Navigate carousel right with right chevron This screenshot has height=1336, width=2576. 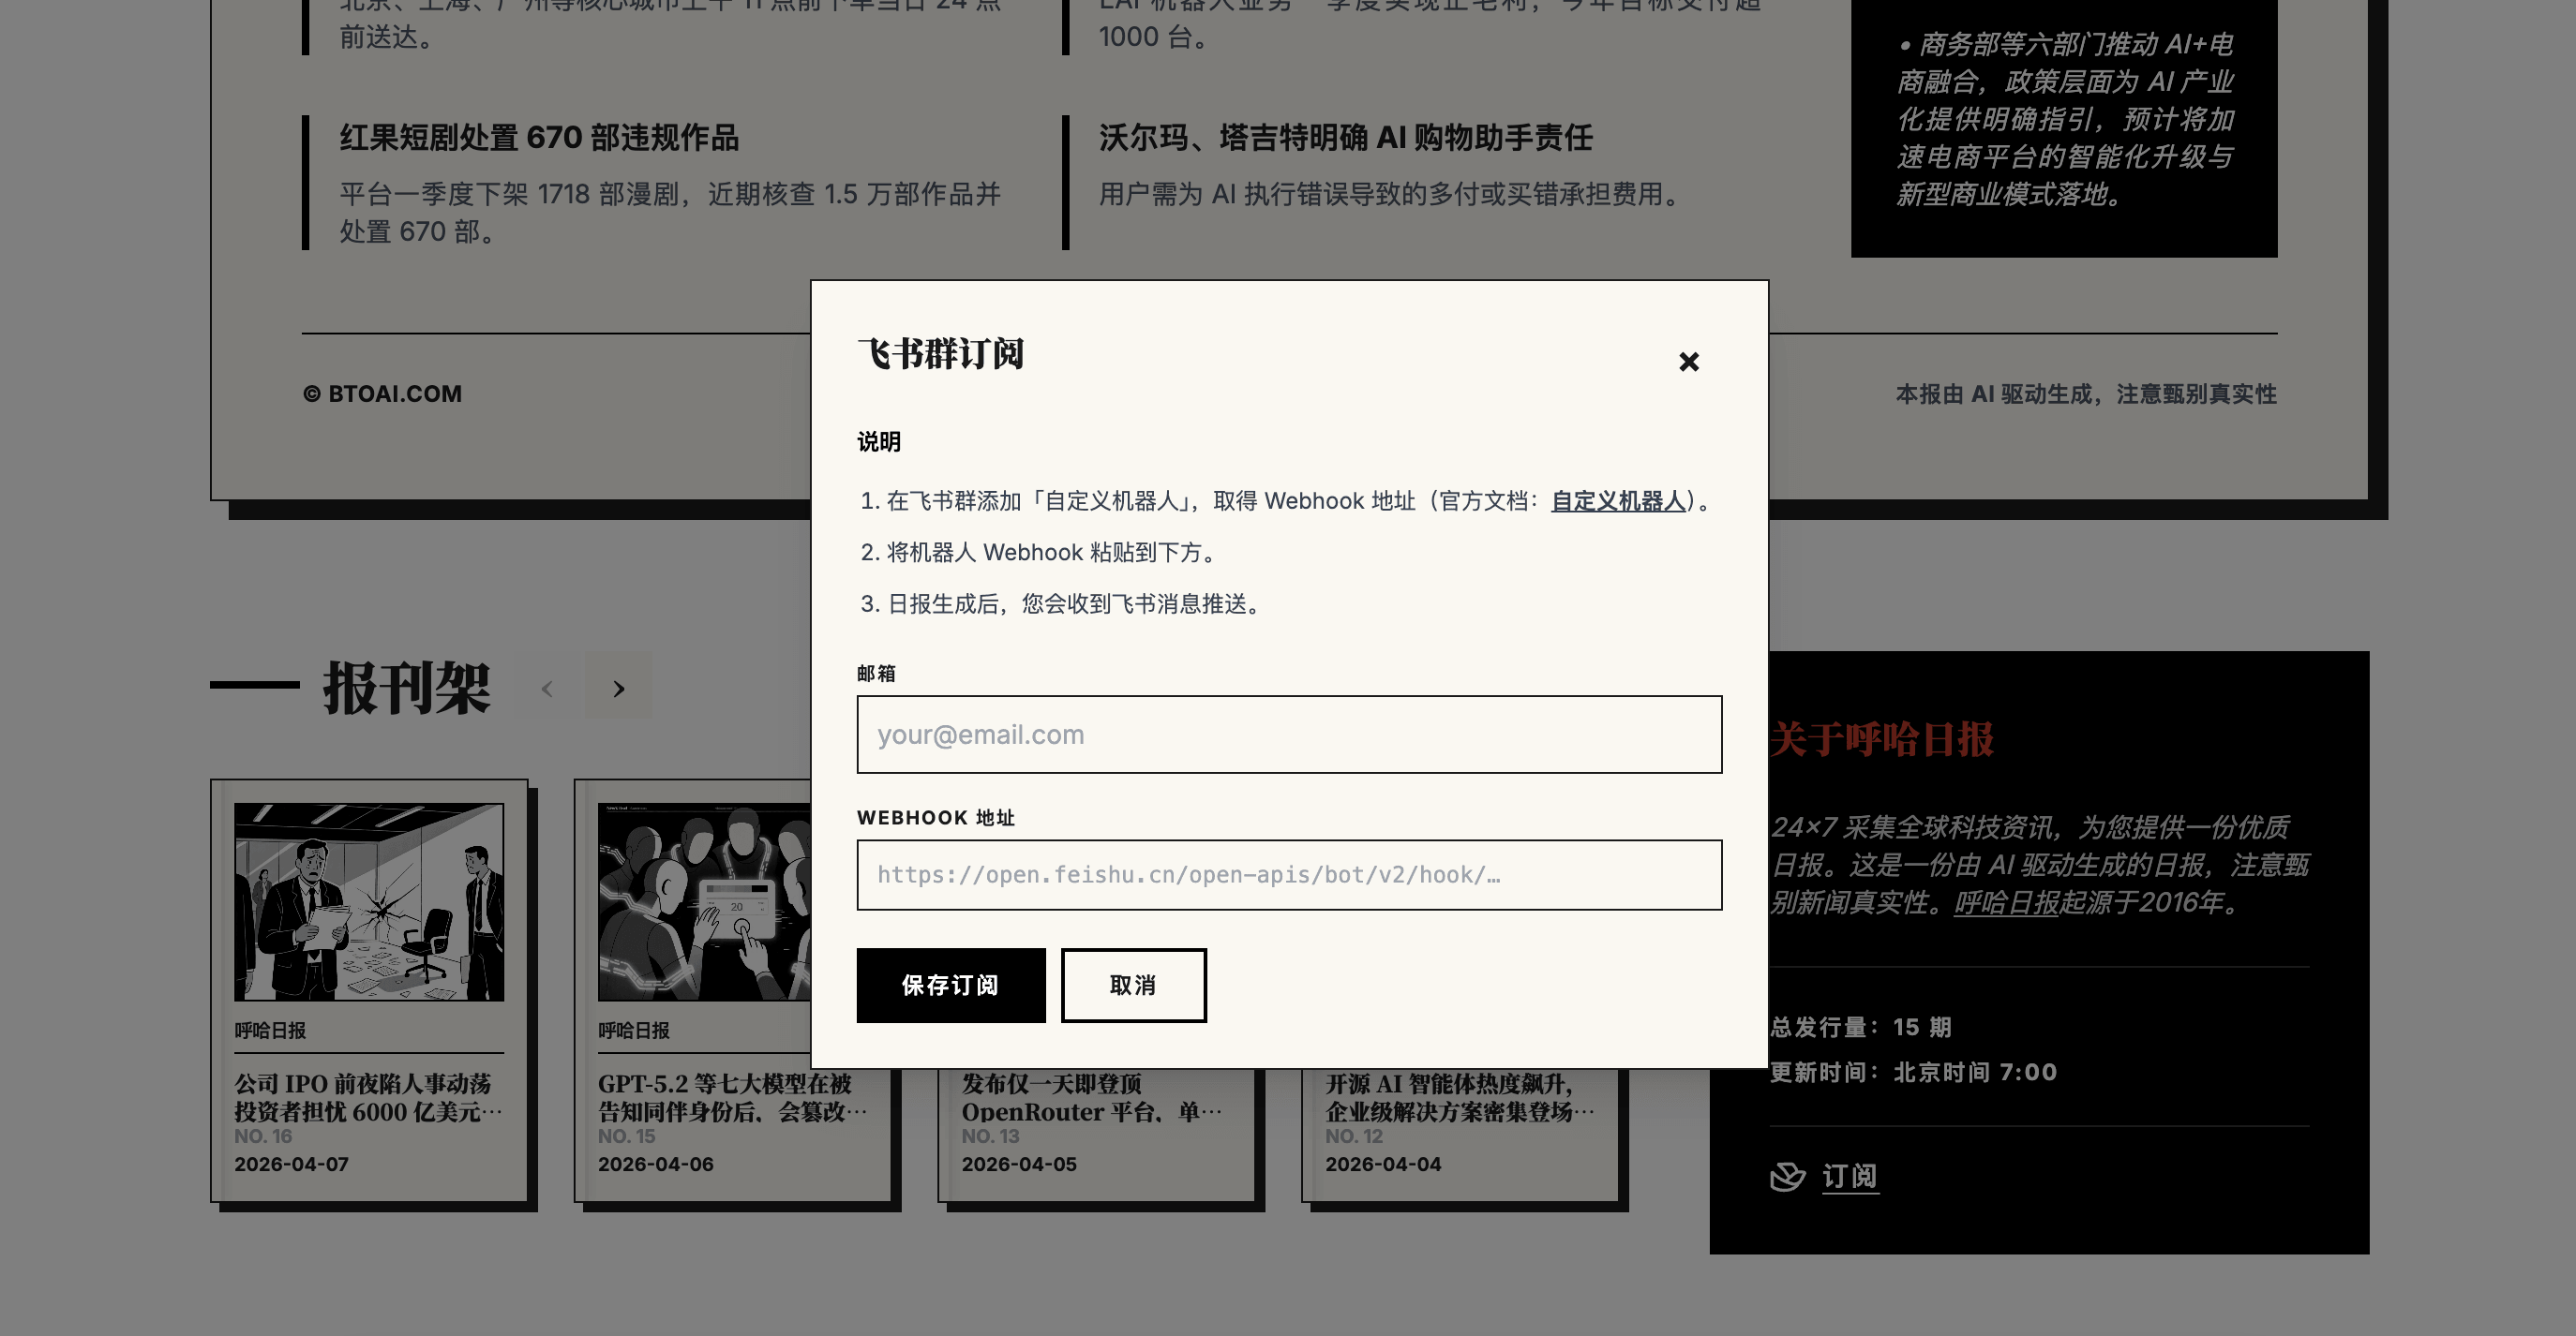point(619,689)
